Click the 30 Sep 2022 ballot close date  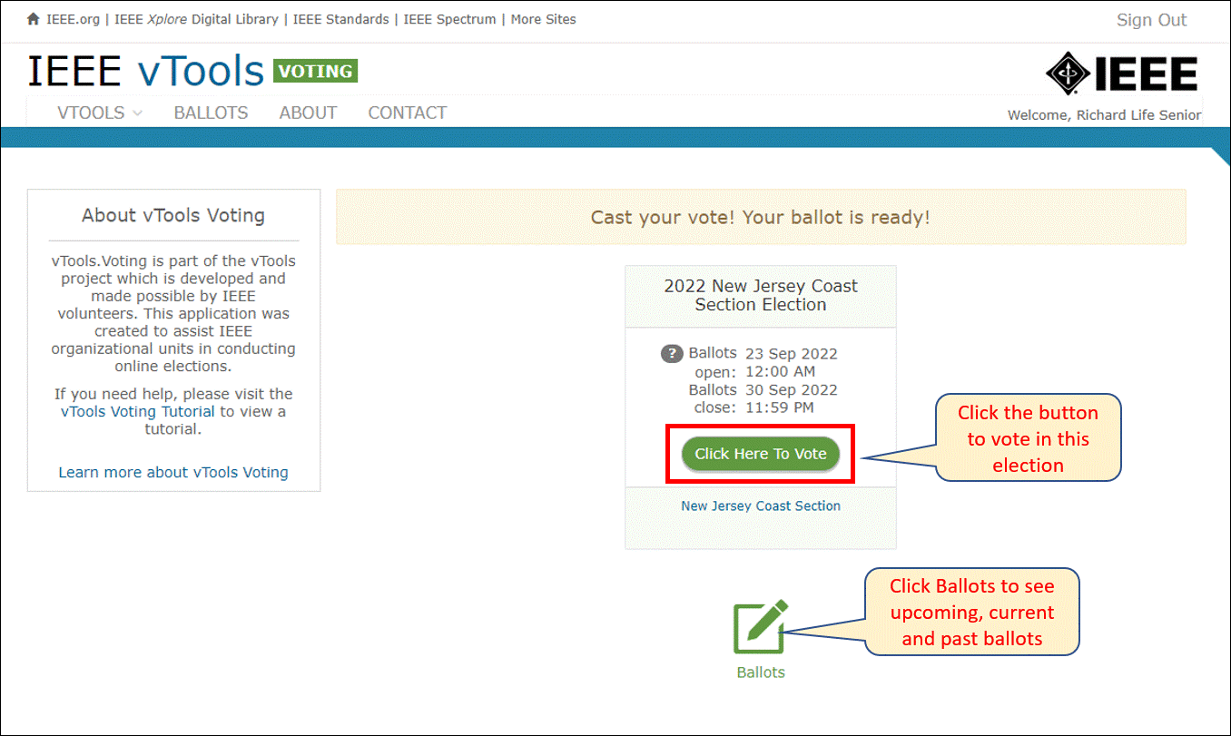(792, 390)
